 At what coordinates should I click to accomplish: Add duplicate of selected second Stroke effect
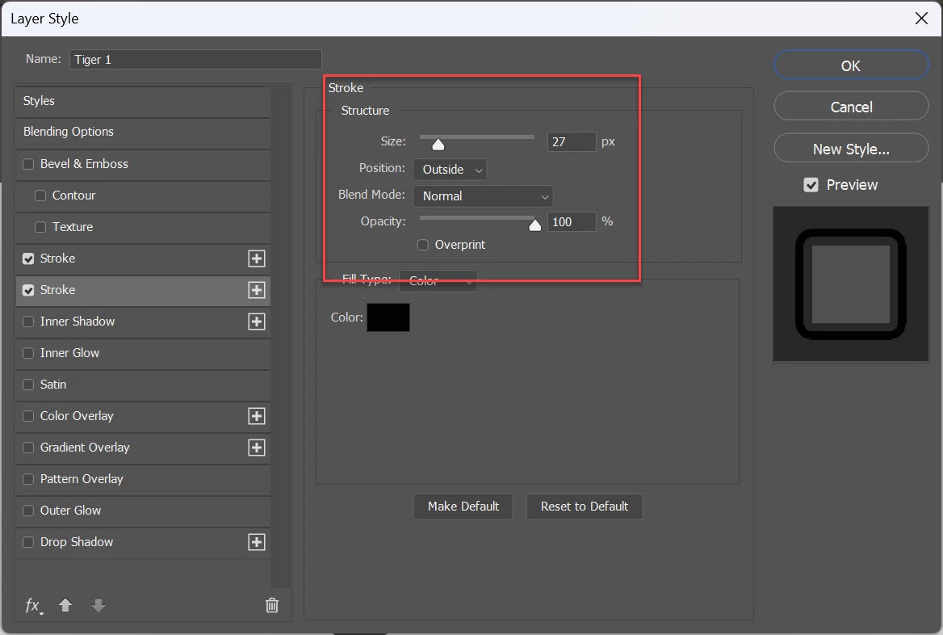tap(257, 290)
